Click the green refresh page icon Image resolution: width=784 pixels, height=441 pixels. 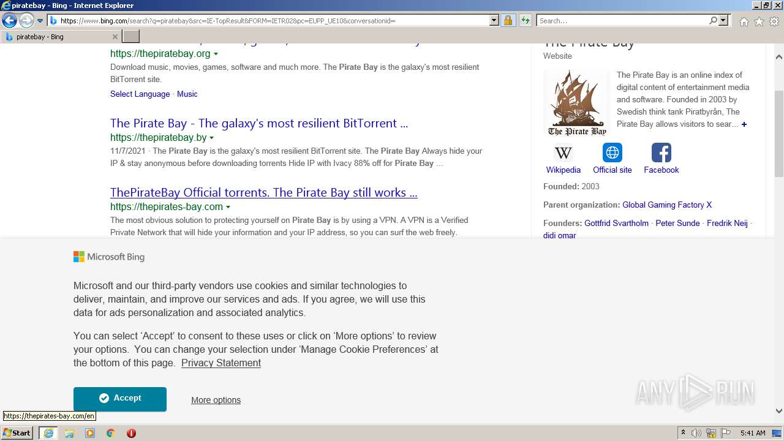(x=526, y=21)
